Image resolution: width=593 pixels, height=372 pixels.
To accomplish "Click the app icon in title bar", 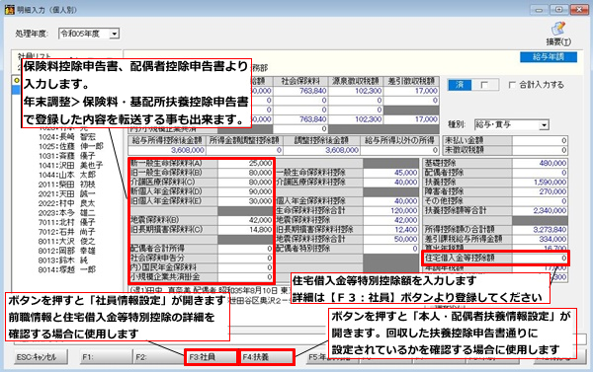I will (x=9, y=9).
